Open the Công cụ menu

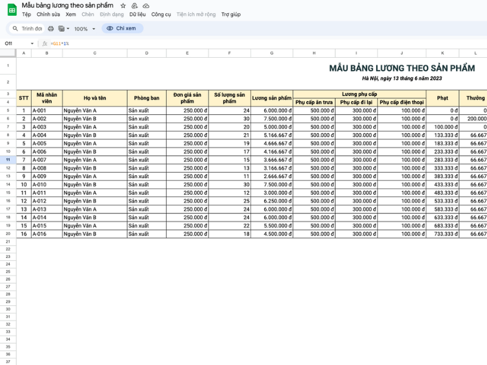[x=161, y=14]
